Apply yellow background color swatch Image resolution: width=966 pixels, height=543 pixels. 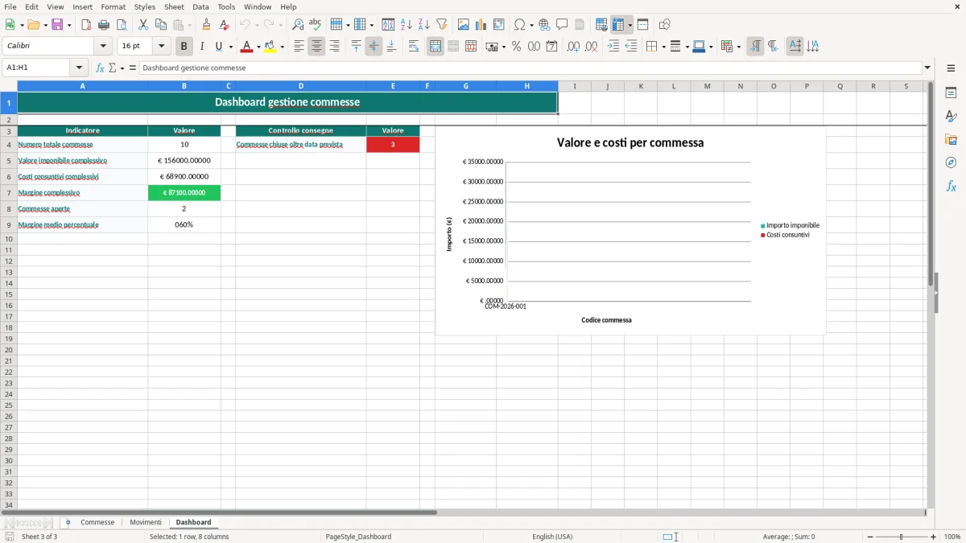tap(270, 47)
